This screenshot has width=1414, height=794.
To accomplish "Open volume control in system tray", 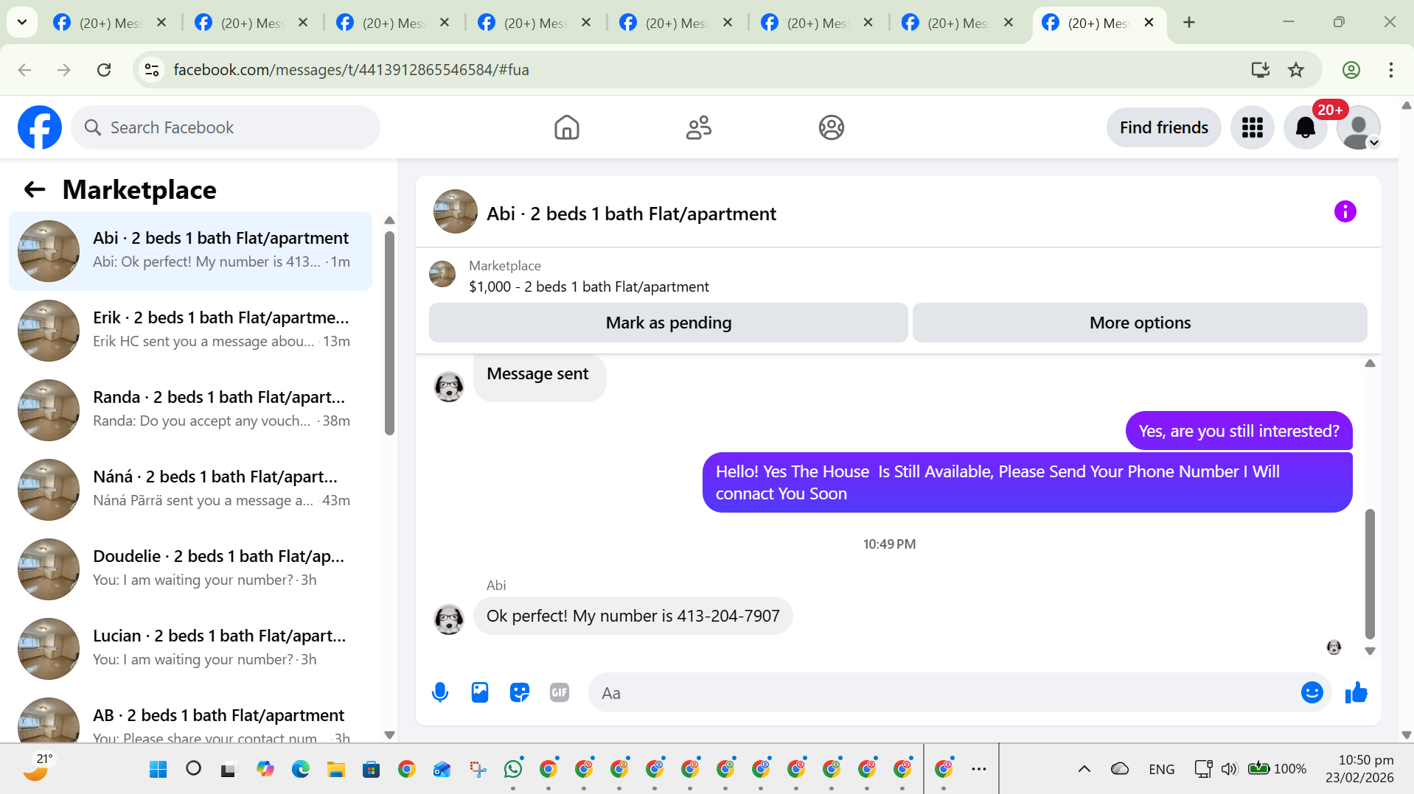I will tap(1228, 769).
